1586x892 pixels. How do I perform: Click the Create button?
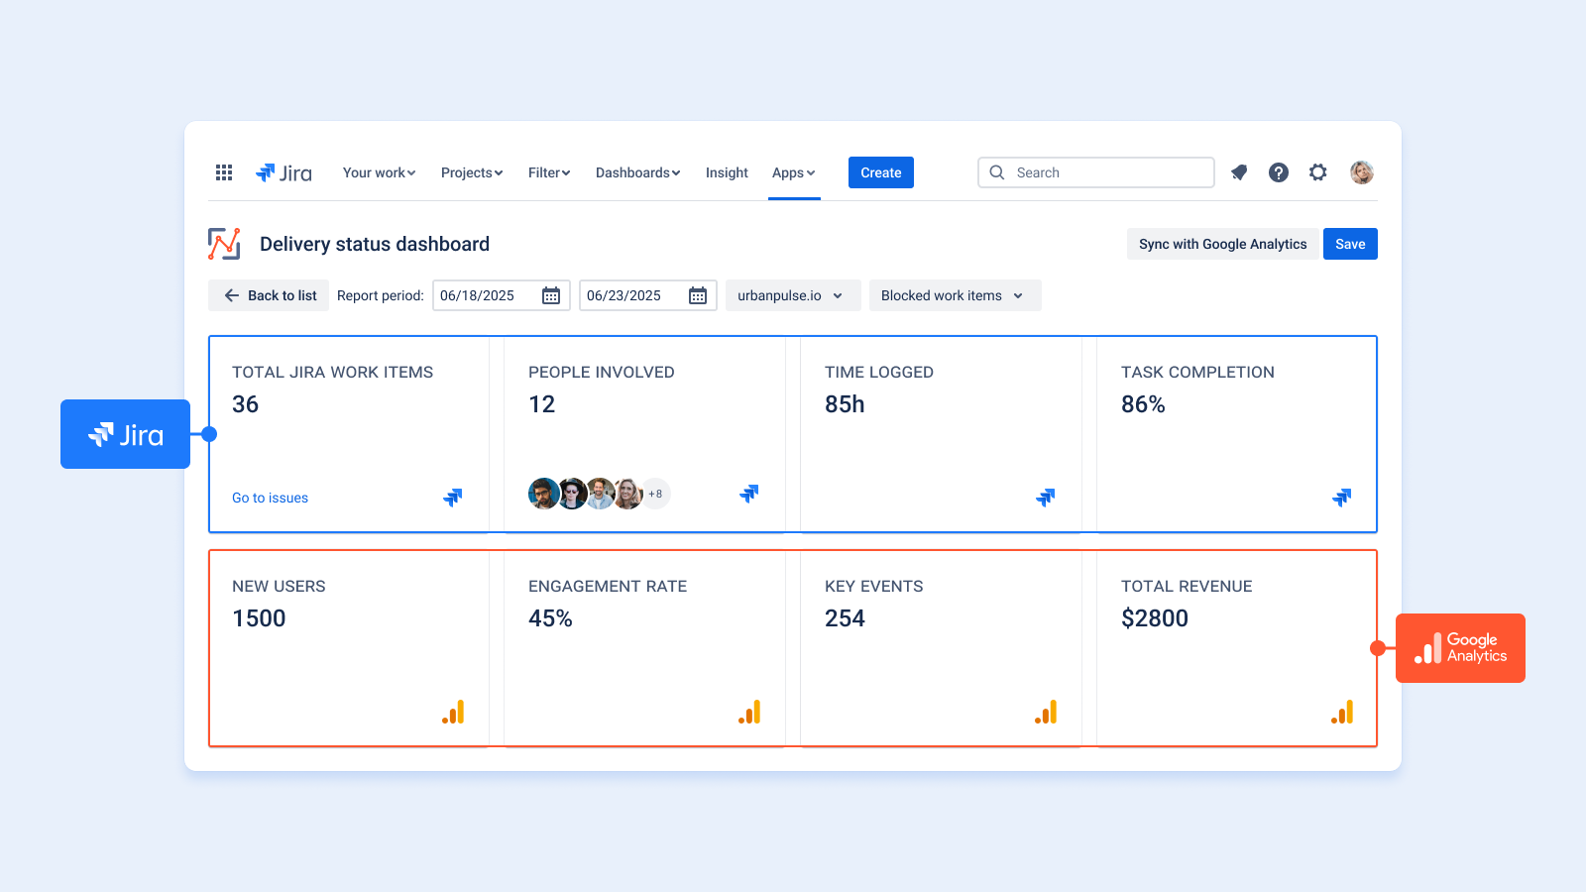(x=881, y=172)
